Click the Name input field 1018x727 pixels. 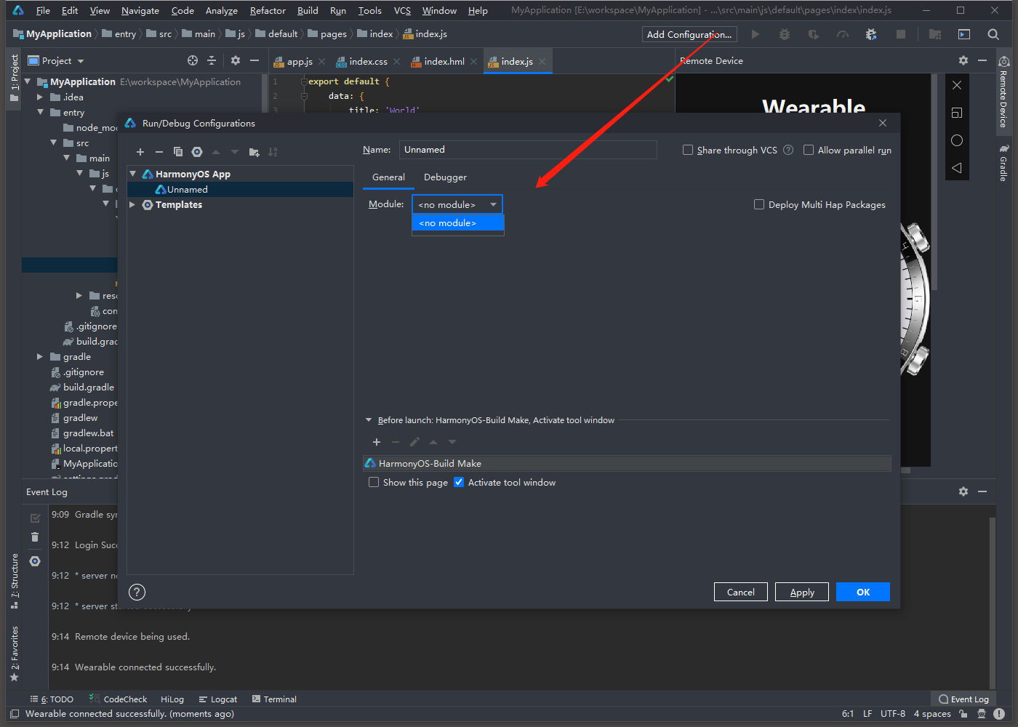click(x=528, y=150)
